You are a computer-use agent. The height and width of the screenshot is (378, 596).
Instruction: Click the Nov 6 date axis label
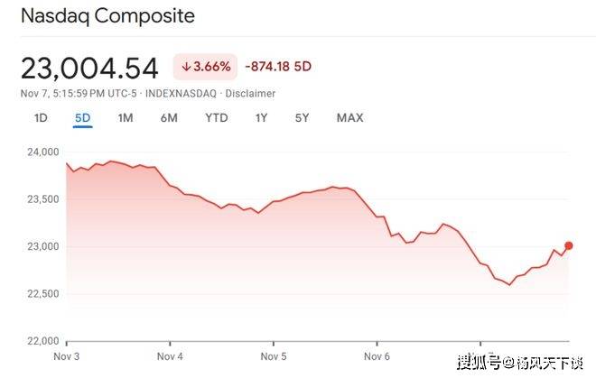[377, 356]
